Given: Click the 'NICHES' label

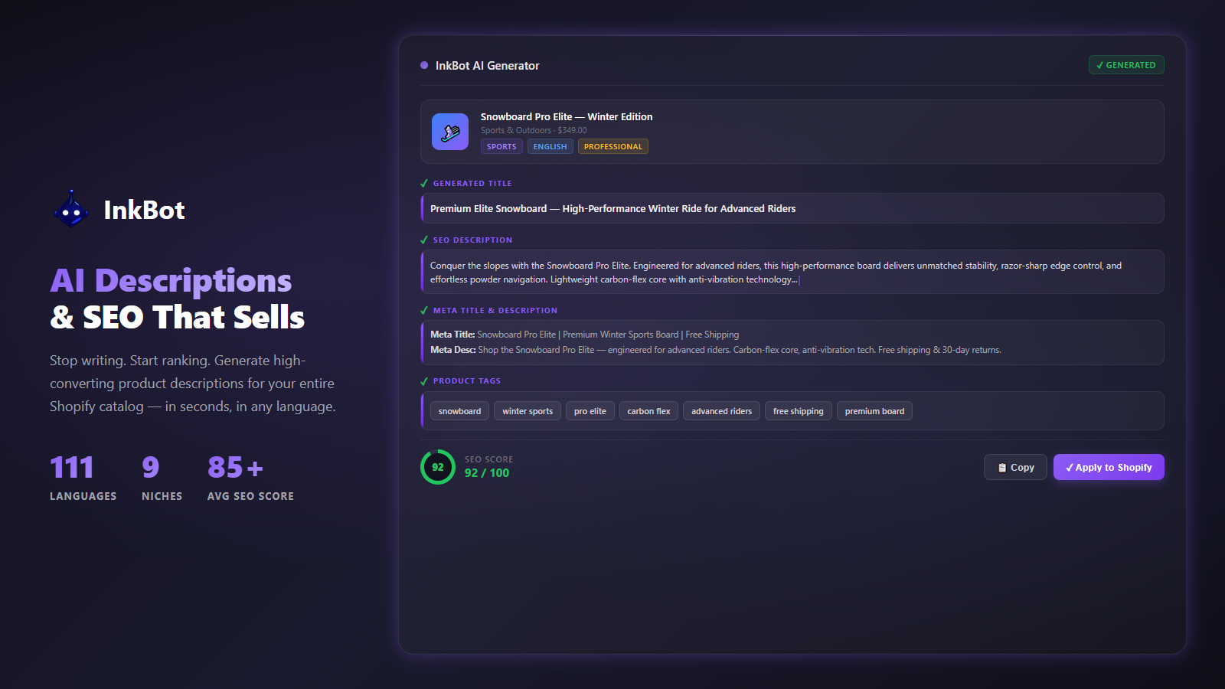Looking at the screenshot, I should (x=162, y=496).
